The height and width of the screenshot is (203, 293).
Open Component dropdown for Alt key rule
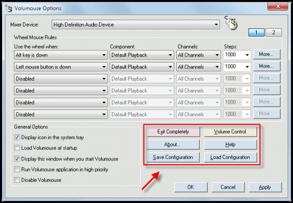pos(142,55)
